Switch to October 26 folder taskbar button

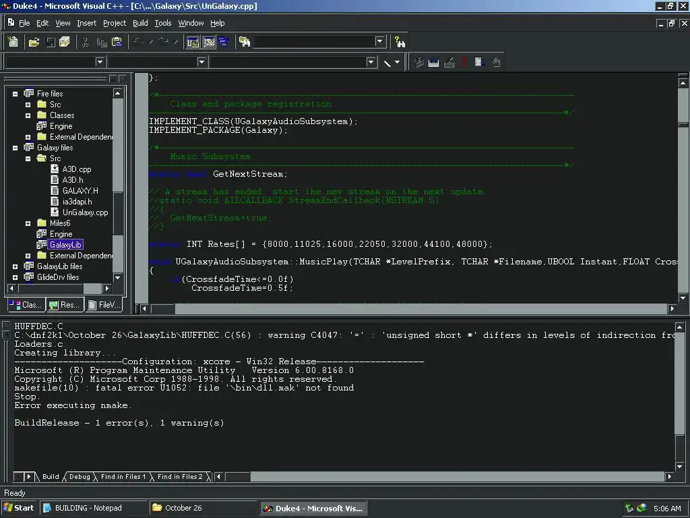tap(203, 508)
